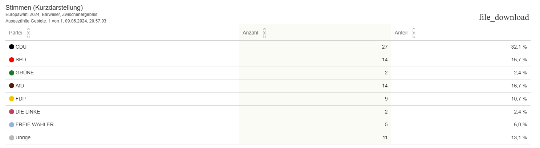Click the black CDU color dot
This screenshot has width=540, height=148.
12,47
